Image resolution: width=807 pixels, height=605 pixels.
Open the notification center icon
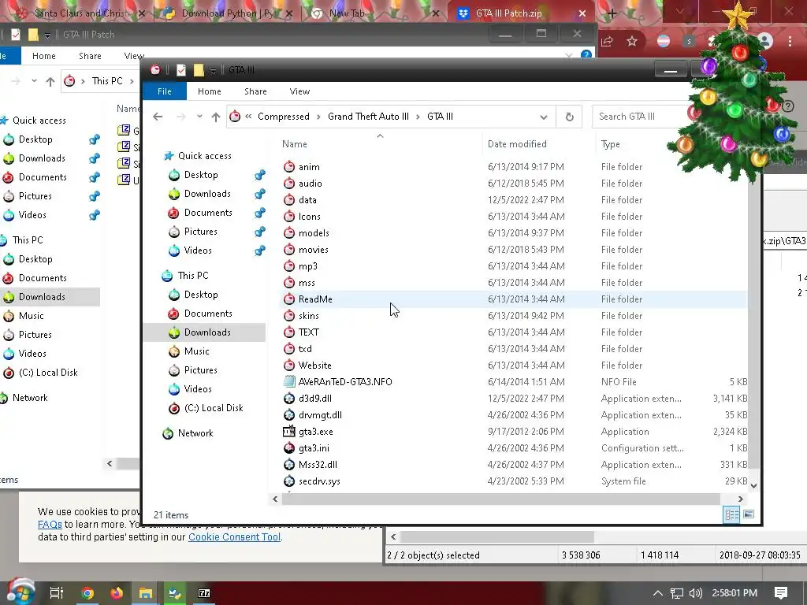click(x=781, y=593)
